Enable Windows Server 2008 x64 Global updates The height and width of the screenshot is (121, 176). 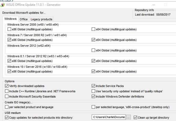pyautogui.click(x=94, y=29)
